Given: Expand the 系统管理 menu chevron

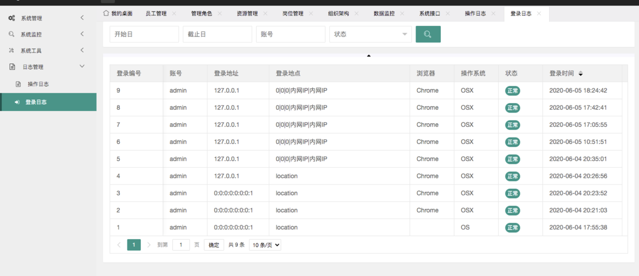Looking at the screenshot, I should 82,18.
